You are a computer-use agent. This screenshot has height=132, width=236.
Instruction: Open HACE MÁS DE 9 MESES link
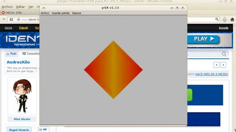211,74
